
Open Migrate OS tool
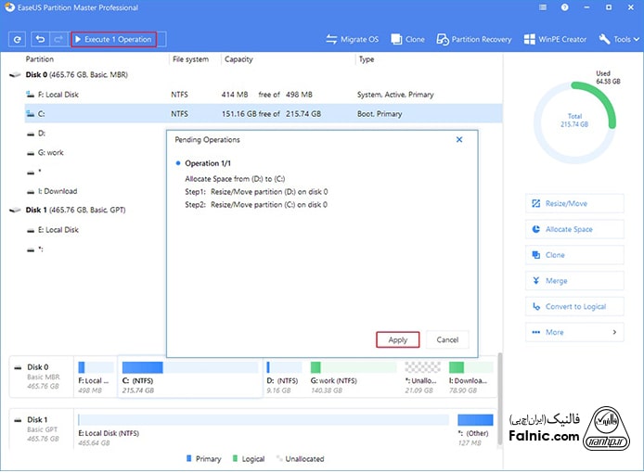pos(354,40)
